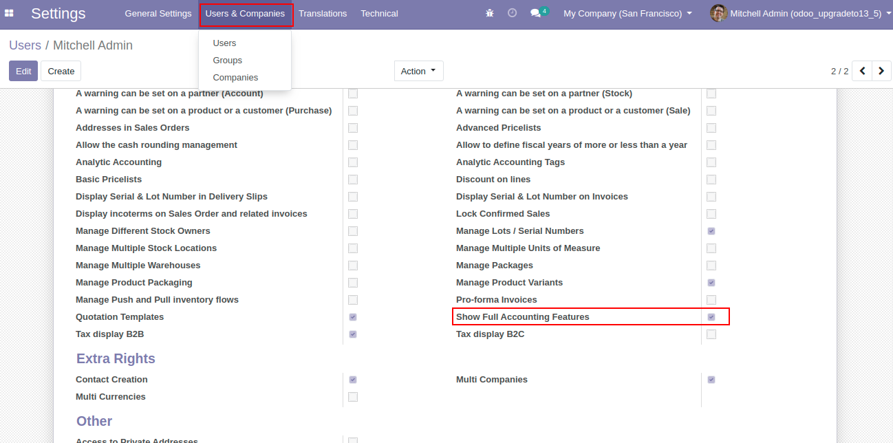Enable the Multi Currencies checkbox

[353, 397]
